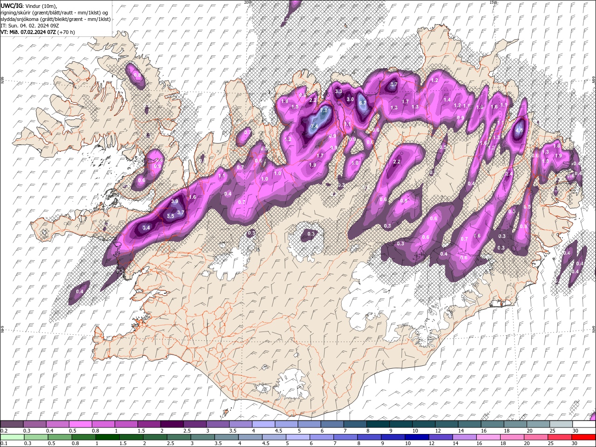Image resolution: width=596 pixels, height=447 pixels.
Task: Click the 3.4 precipitation value in the west
Action: coord(146,228)
